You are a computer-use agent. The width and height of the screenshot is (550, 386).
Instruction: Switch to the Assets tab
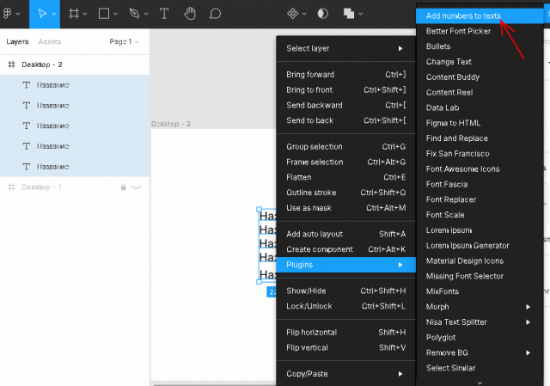[x=50, y=41]
